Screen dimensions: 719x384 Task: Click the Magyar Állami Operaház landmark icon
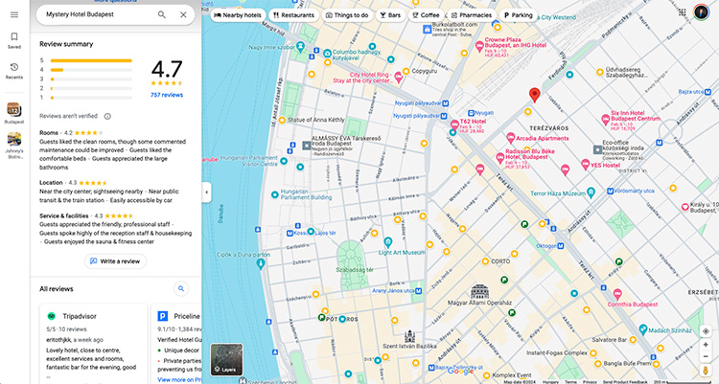tap(479, 291)
